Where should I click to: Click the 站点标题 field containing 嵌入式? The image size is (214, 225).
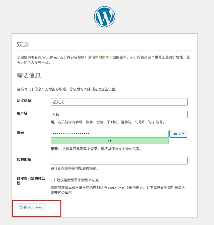pos(119,102)
